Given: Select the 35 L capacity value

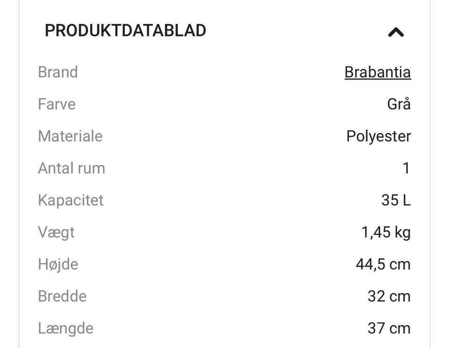Looking at the screenshot, I should [396, 200].
